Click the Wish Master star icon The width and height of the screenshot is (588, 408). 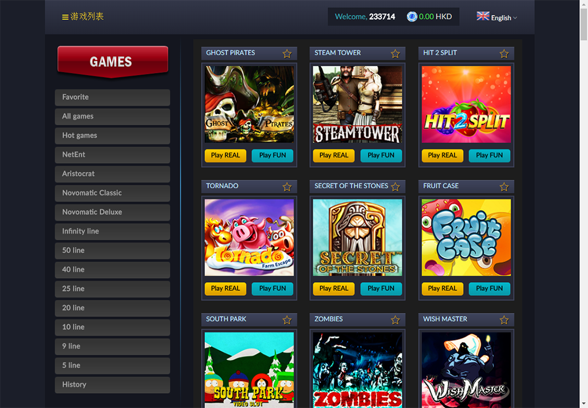(x=504, y=320)
